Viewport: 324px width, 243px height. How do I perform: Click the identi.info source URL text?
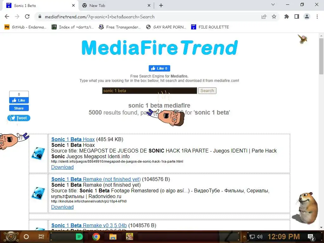(x=117, y=161)
